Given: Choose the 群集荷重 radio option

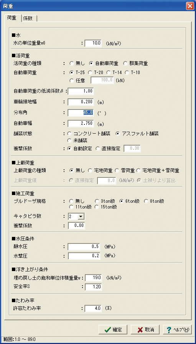Looking at the screenshot, I should pos(135,64).
